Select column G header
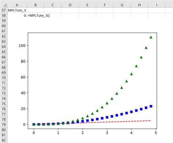This screenshot has width=173, height=143. (x=122, y=5)
